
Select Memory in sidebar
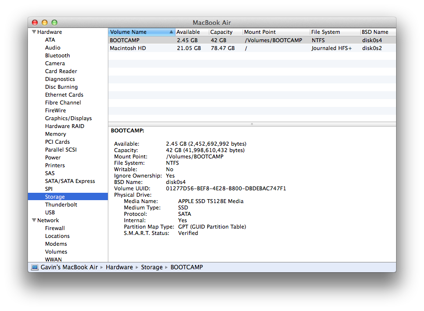coord(55,134)
